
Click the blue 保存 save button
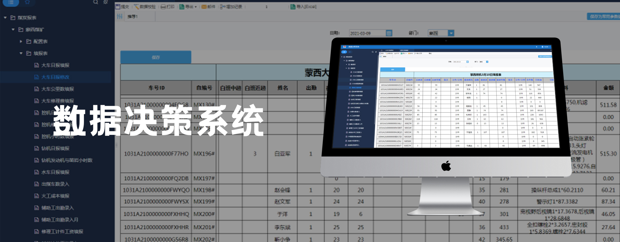[156, 57]
